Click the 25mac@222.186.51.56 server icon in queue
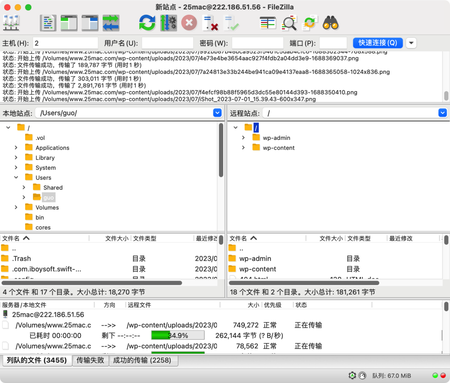This screenshot has width=450, height=383. point(5,314)
